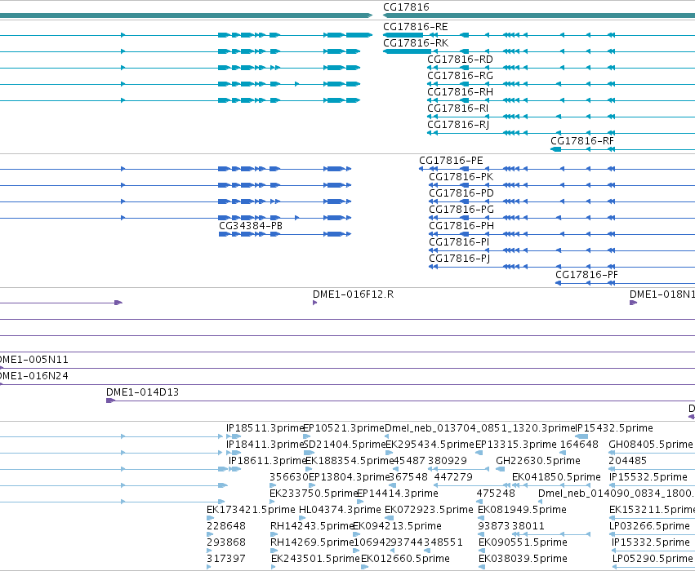The width and height of the screenshot is (695, 571).
Task: Select EST EK243501.5prime
Action: pyautogui.click(x=315, y=560)
